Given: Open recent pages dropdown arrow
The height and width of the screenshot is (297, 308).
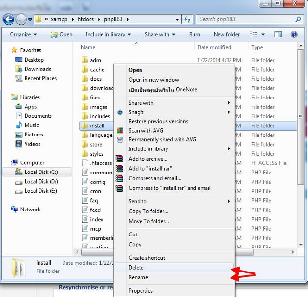Looking at the screenshot, I should 30,19.
